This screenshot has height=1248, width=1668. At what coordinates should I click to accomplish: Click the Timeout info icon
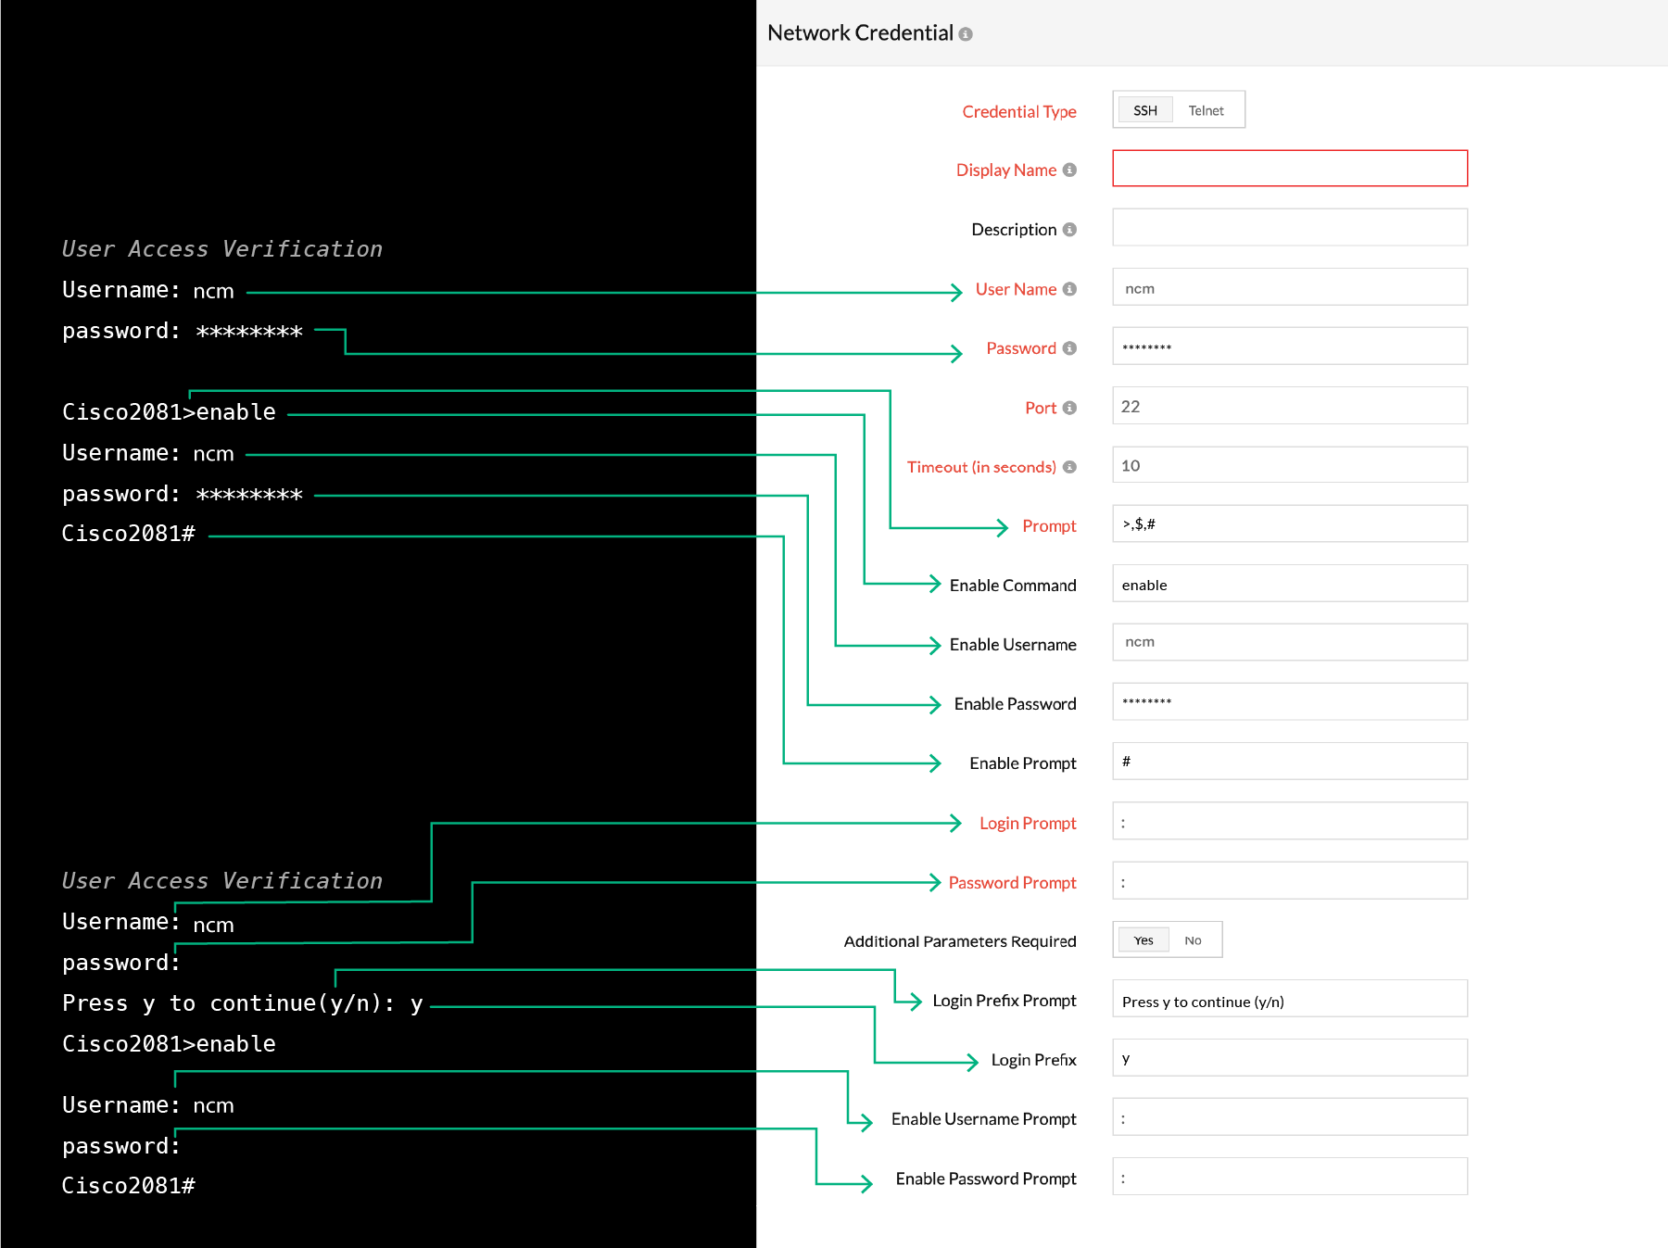coord(1069,467)
